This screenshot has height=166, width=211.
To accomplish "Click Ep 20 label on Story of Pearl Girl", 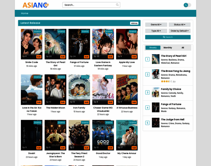I will 49,56.
